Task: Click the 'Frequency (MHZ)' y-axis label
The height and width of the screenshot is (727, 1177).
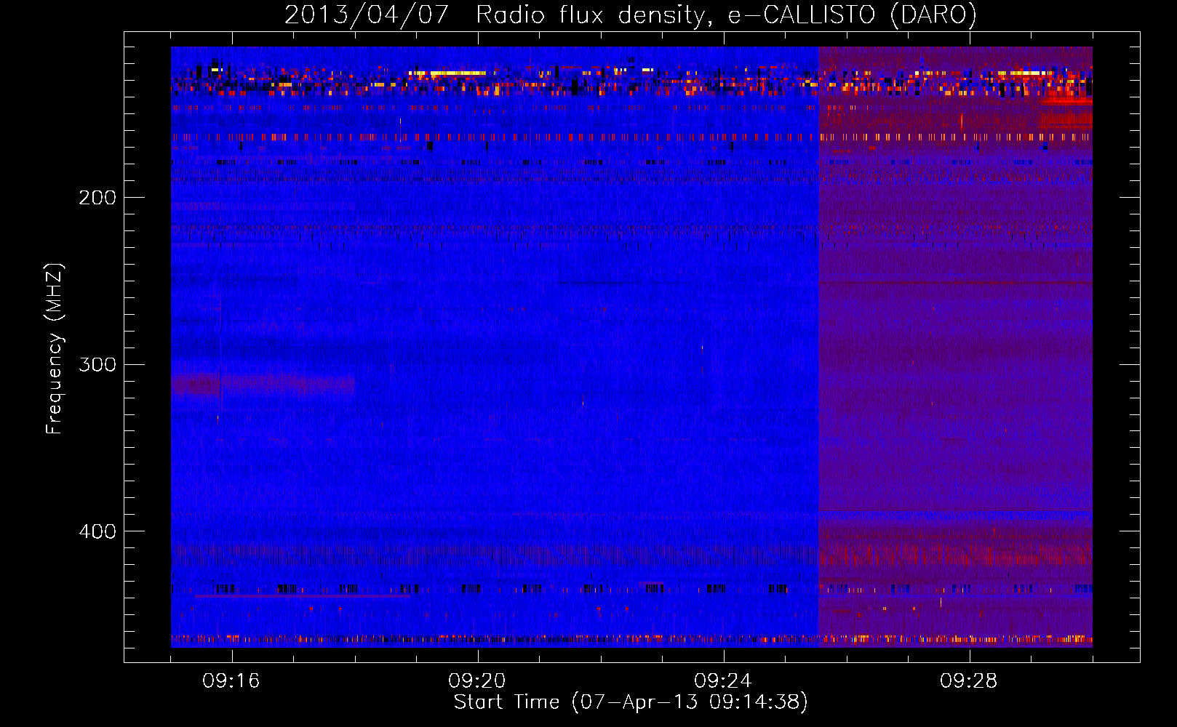Action: point(55,348)
